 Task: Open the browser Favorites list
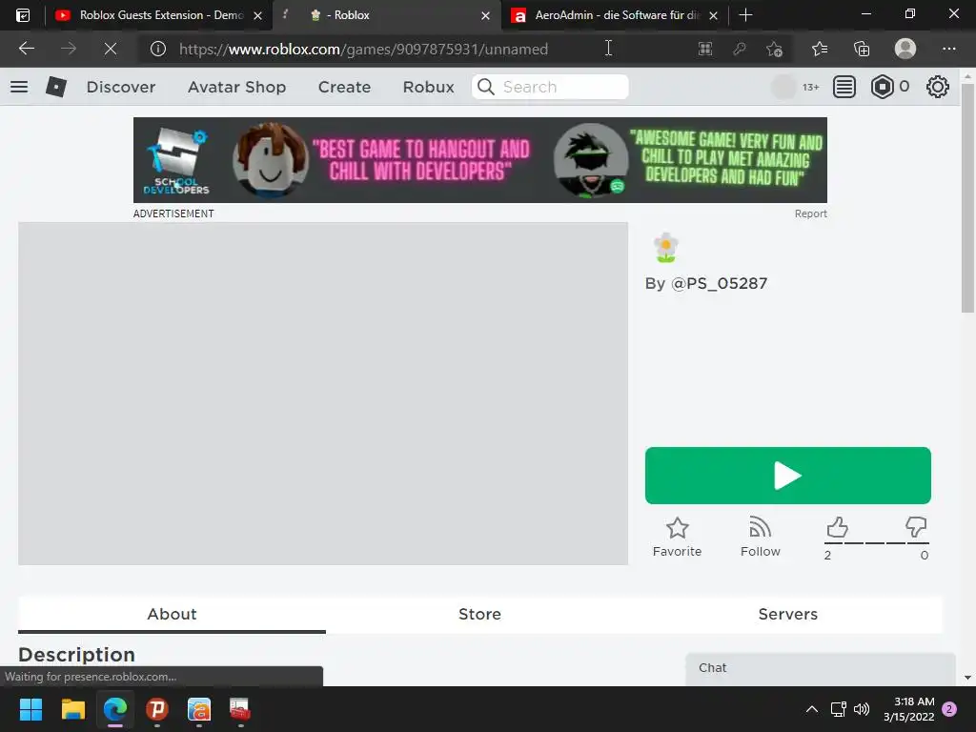pos(820,49)
